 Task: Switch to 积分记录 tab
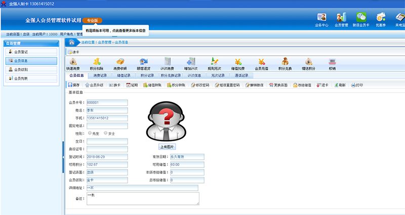point(147,75)
